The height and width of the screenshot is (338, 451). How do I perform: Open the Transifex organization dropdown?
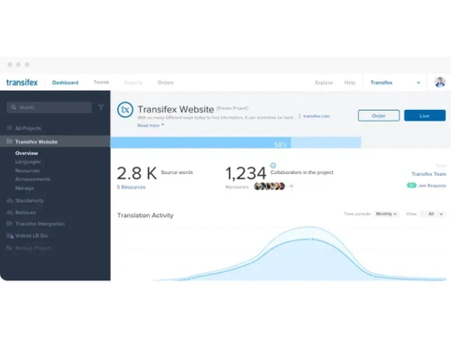pos(395,82)
